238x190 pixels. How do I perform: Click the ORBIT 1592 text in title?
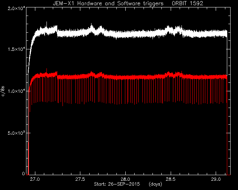click(187, 3)
